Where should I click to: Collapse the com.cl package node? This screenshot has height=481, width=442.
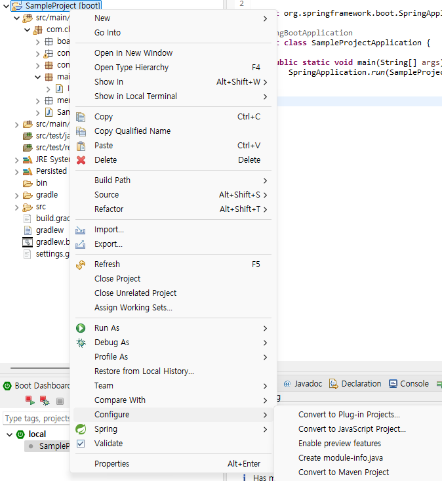coord(28,30)
